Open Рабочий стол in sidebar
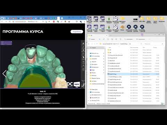Image resolution: width=167 pixels, height=125 pixels. [x=95, y=53]
